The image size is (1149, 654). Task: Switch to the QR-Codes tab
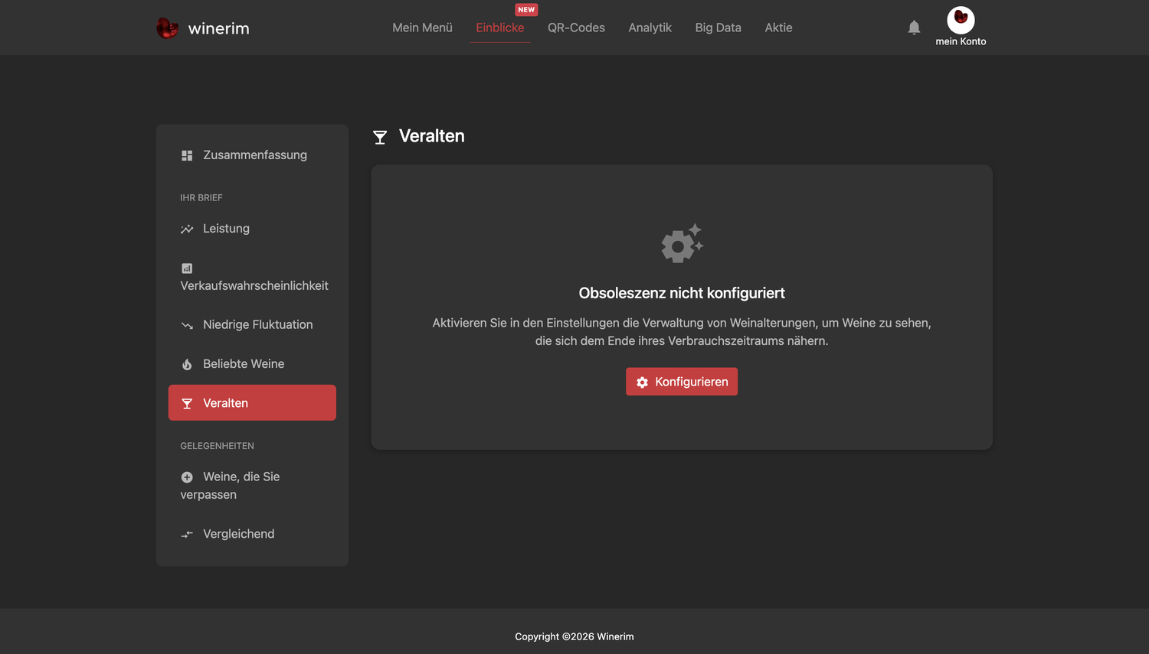point(576,28)
